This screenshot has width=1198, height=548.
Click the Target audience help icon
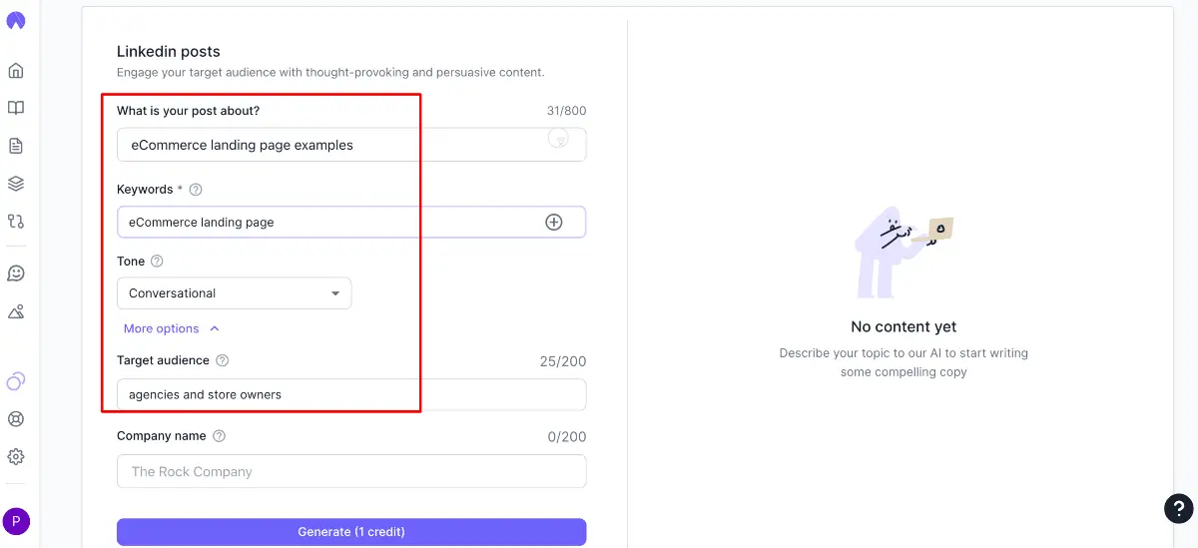[223, 360]
